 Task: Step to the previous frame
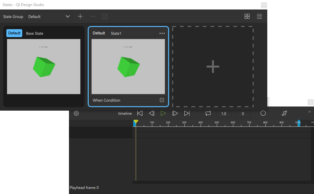coord(152,113)
